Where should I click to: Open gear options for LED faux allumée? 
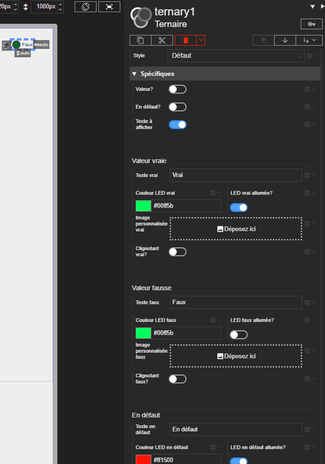click(310, 320)
